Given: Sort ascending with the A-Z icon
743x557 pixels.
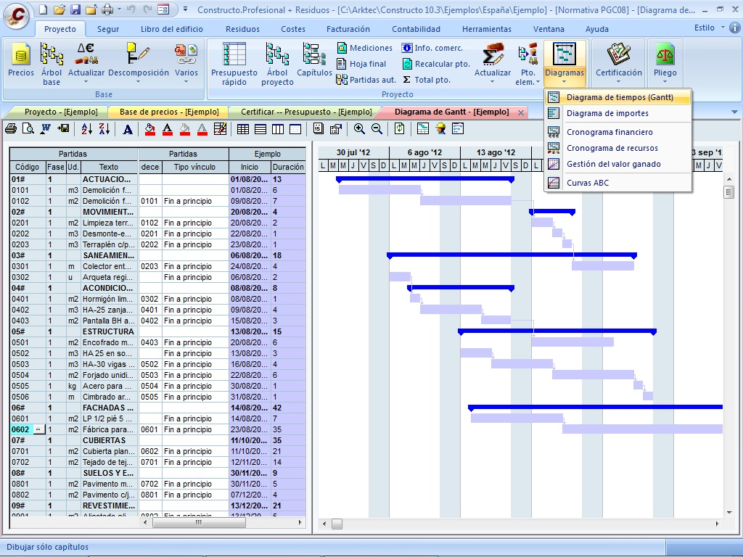Looking at the screenshot, I should [x=86, y=129].
